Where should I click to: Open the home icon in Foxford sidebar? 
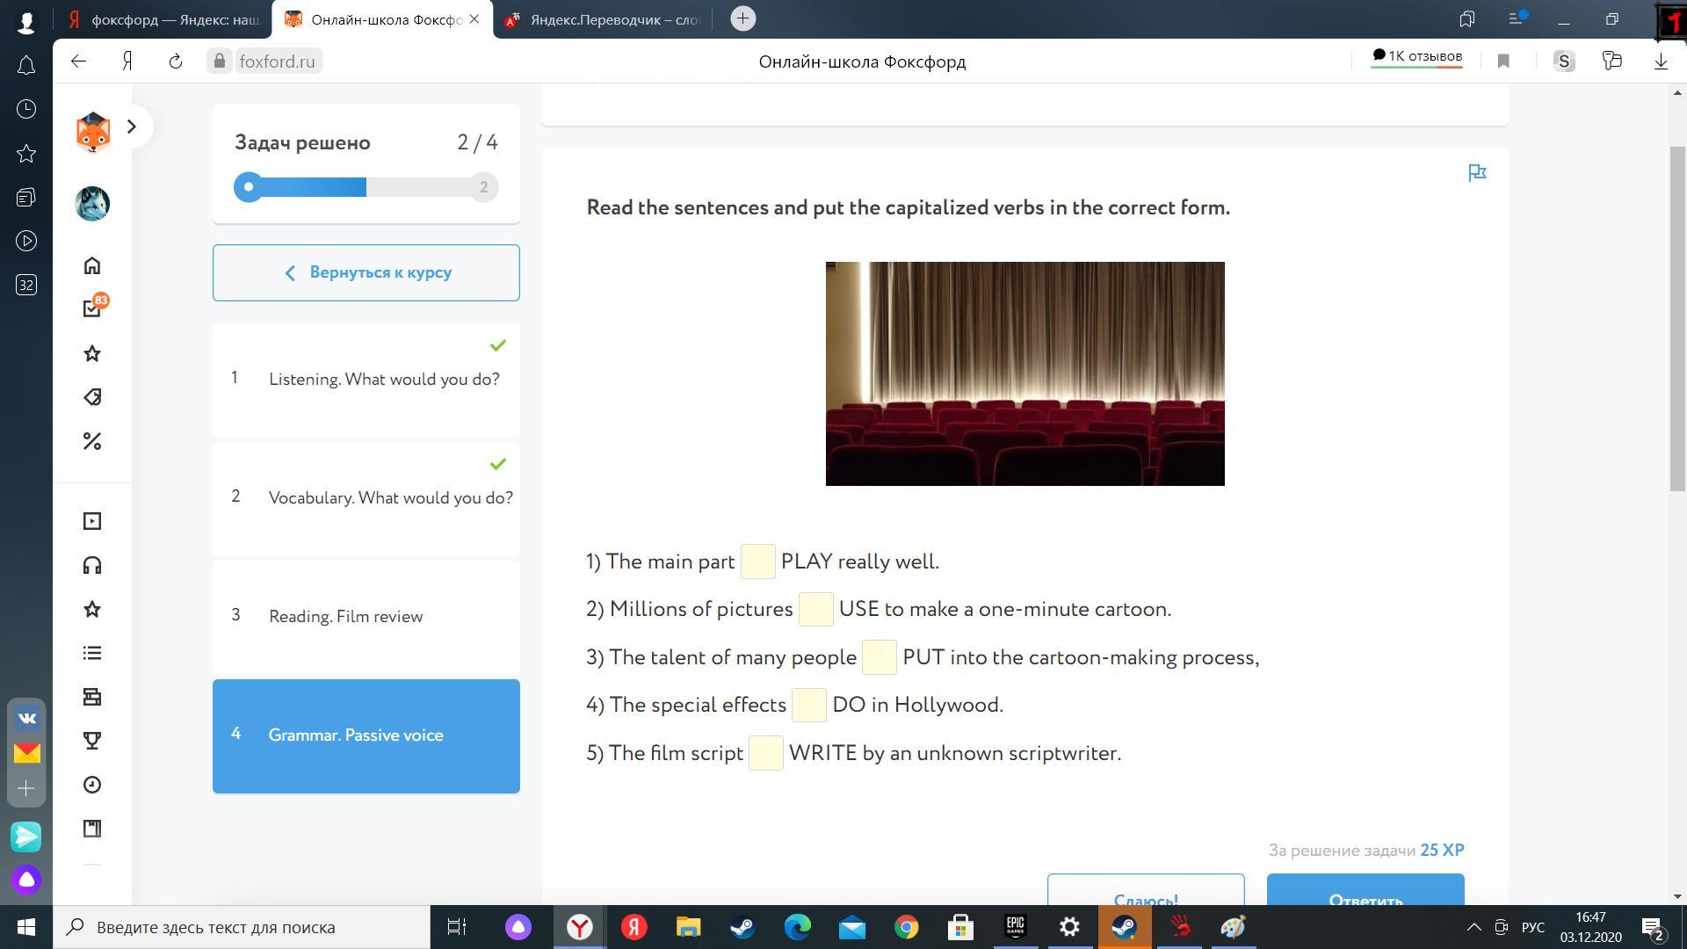(x=92, y=266)
